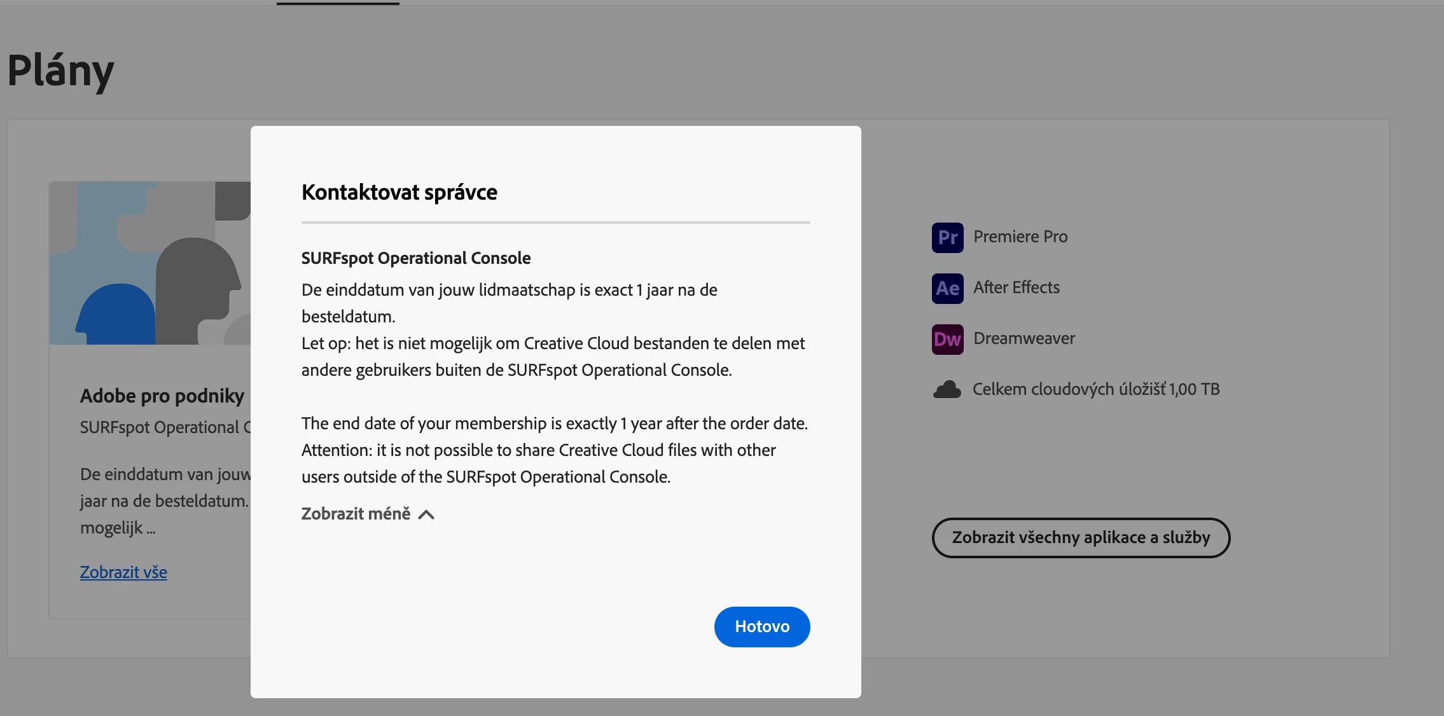Click the English membership notice paragraph
Screen dimensions: 1444x716
coord(553,450)
